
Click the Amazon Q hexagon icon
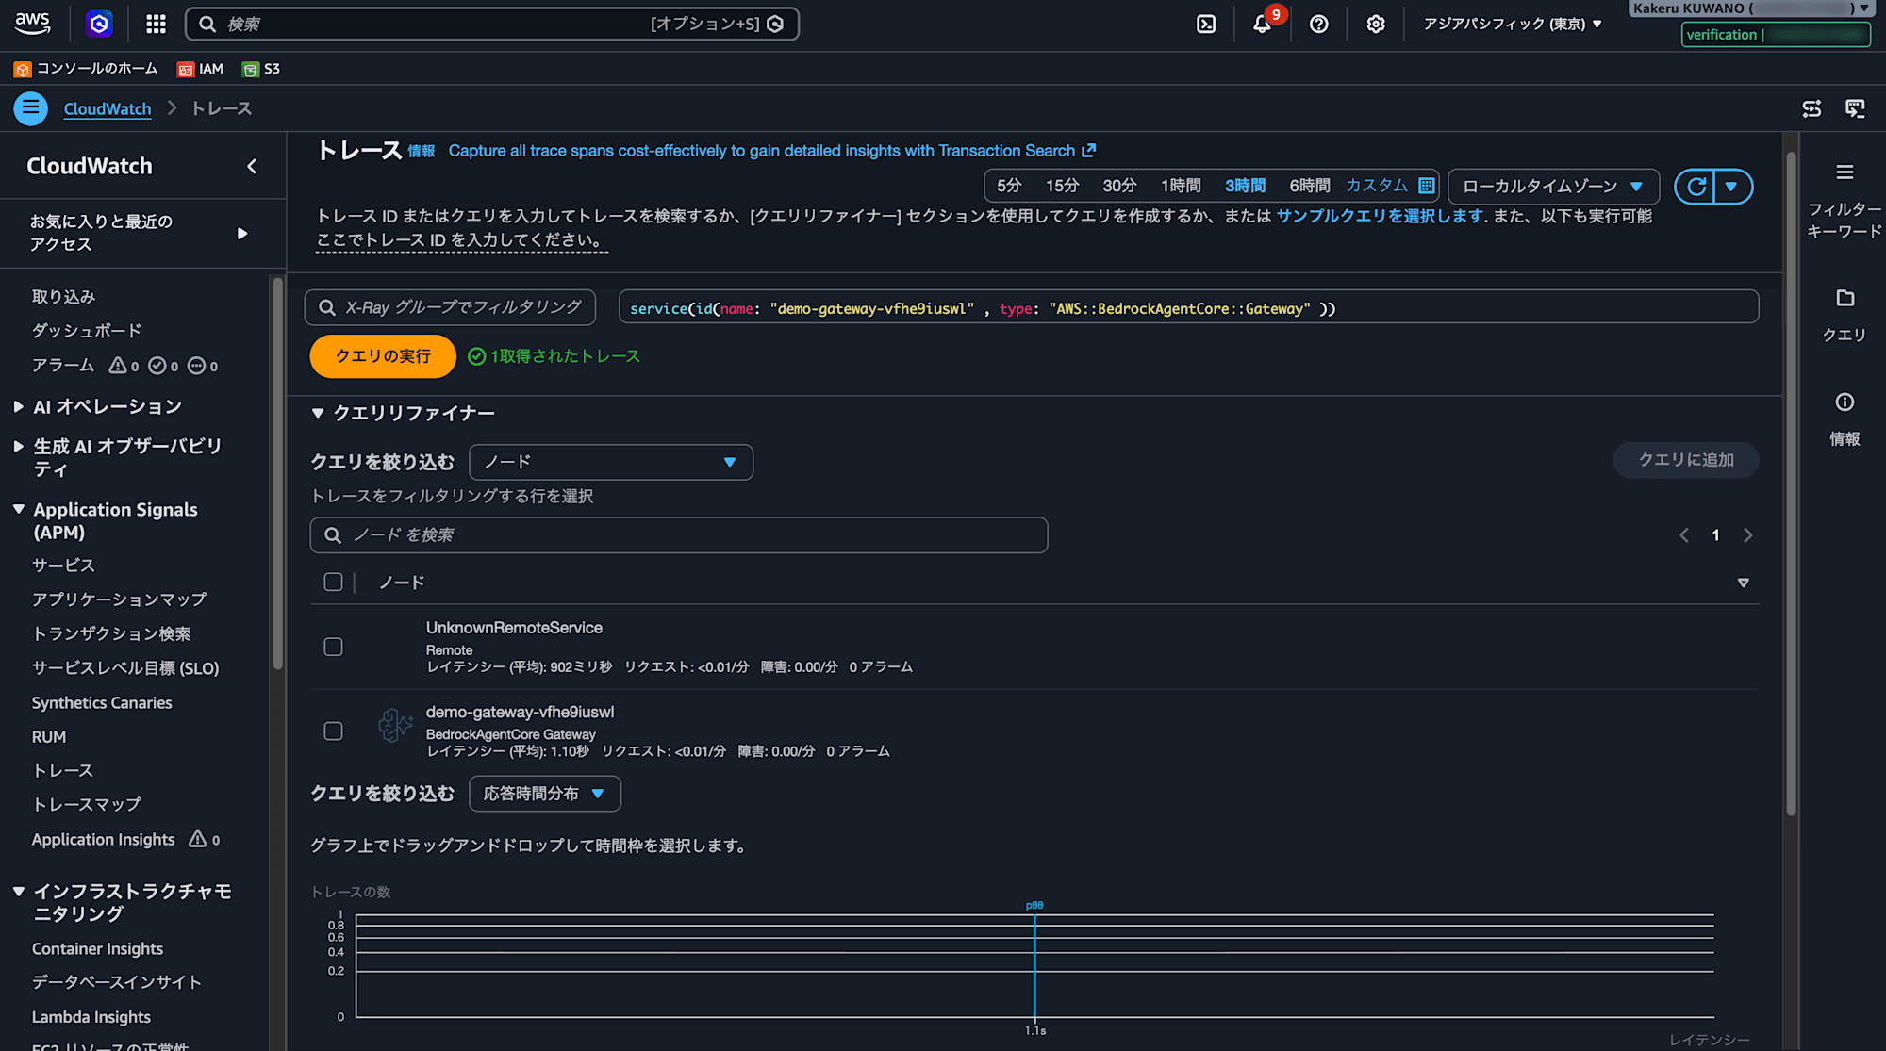[99, 24]
